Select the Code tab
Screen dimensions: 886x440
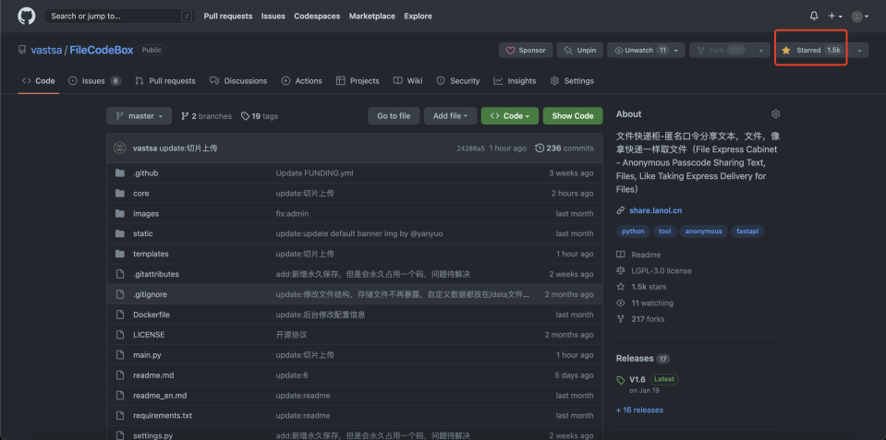point(39,80)
